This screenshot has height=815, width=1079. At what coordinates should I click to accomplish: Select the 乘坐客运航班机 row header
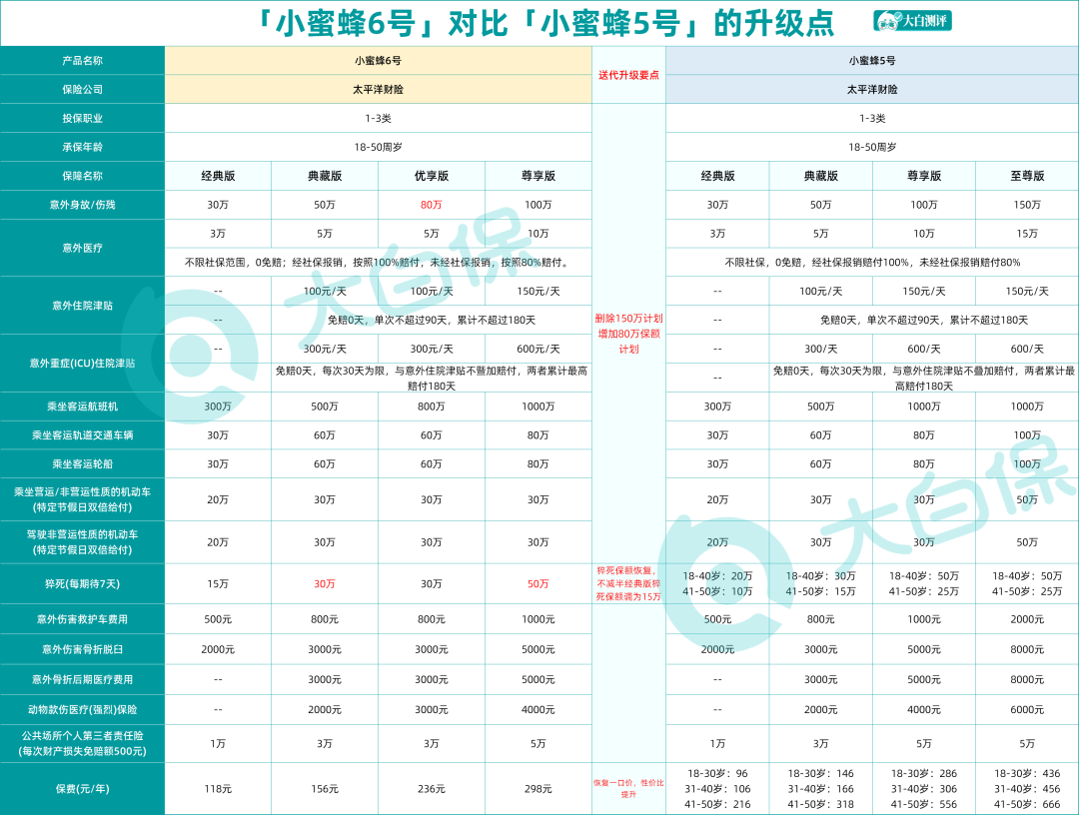tap(82, 407)
